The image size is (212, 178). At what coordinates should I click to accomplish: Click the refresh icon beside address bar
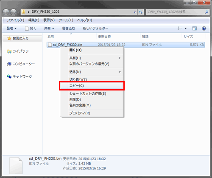coord(141,12)
